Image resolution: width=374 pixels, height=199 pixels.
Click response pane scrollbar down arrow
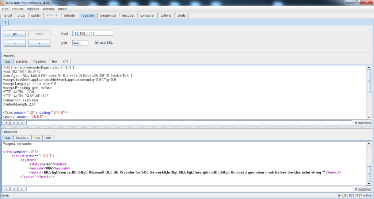(x=369, y=184)
